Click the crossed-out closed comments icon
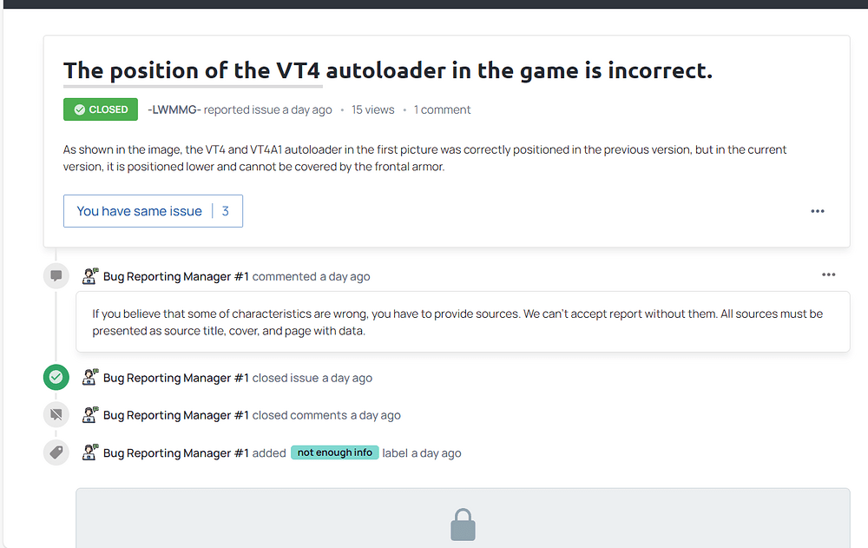Viewport: 868px width, 548px height. pyautogui.click(x=56, y=415)
